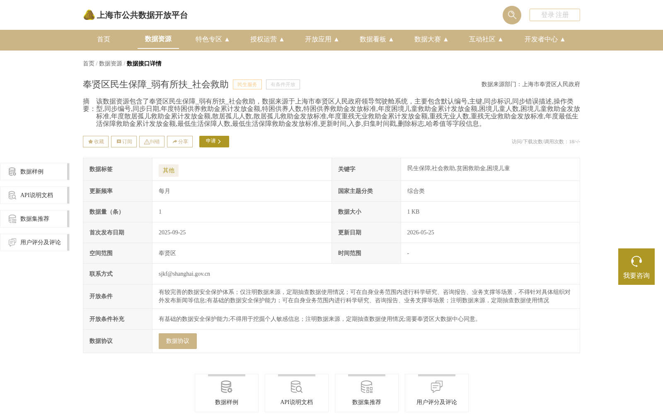Select bottom API说明文档 card
This screenshot has height=414, width=663.
pyautogui.click(x=297, y=393)
